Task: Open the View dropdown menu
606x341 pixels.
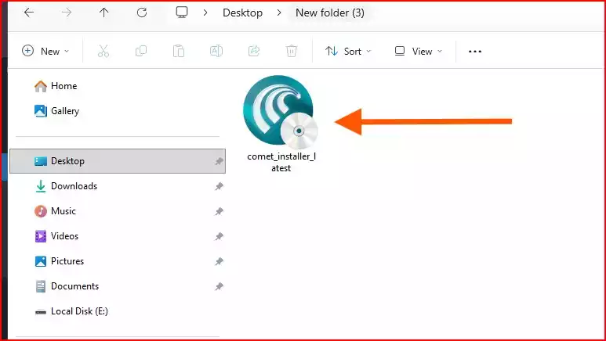Action: (x=418, y=51)
